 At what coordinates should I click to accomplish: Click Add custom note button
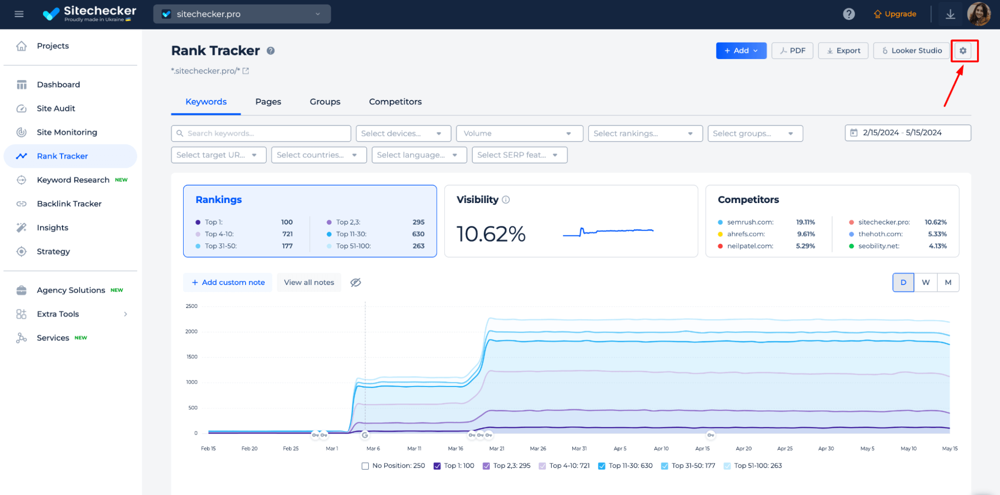(228, 282)
